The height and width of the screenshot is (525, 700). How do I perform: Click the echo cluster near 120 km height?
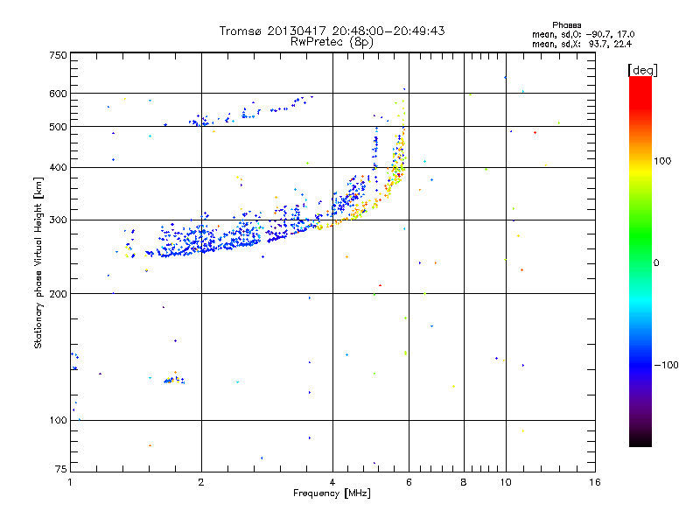click(174, 380)
